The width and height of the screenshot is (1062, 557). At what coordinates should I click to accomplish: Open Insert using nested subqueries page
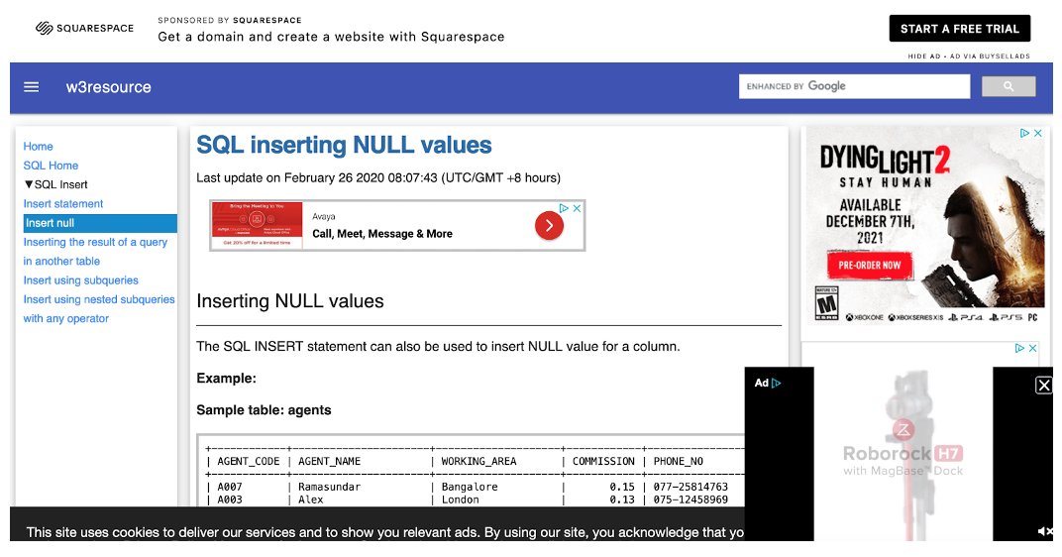[99, 308]
